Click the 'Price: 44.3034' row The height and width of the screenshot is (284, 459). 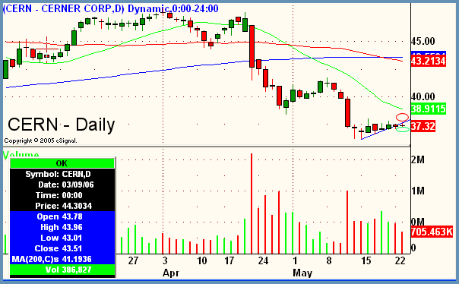pyautogui.click(x=62, y=206)
